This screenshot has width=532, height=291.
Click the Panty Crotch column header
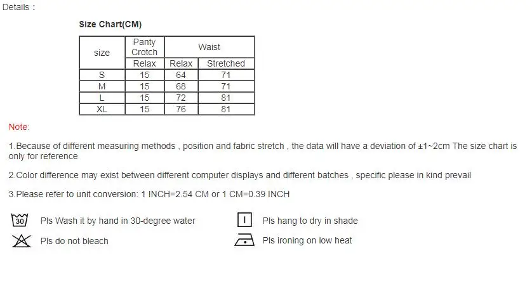pyautogui.click(x=145, y=47)
